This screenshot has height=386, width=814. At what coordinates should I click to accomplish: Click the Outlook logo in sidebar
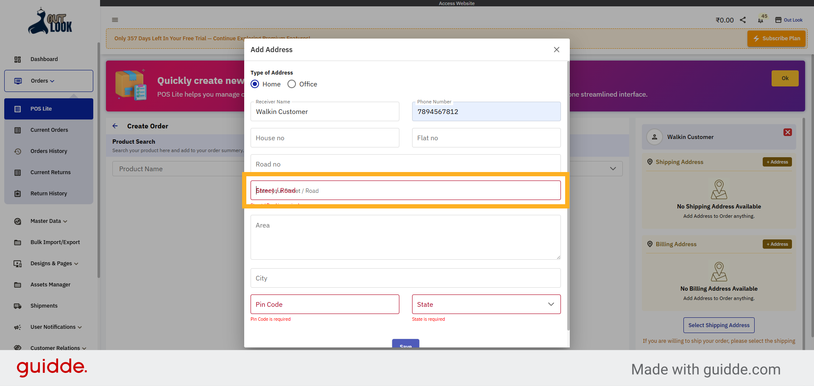tap(50, 21)
